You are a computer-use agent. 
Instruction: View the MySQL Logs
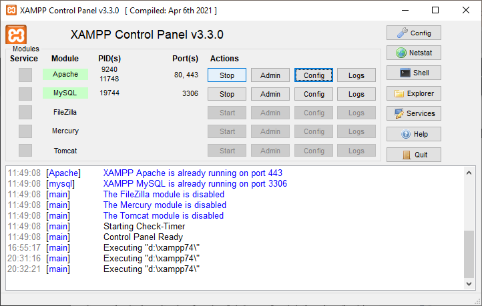[x=356, y=94]
